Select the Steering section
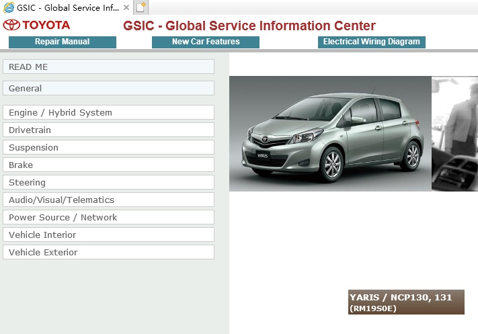Image resolution: width=478 pixels, height=334 pixels. tap(108, 182)
